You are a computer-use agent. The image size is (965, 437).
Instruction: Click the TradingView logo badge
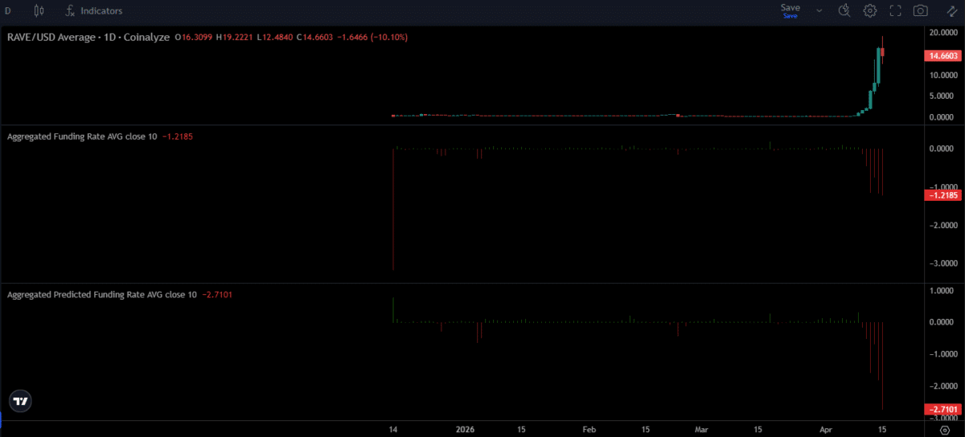tap(21, 401)
